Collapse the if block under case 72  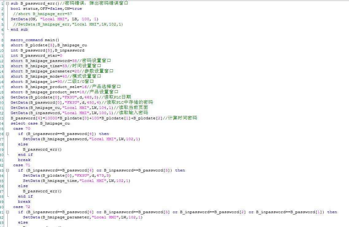point(7,212)
